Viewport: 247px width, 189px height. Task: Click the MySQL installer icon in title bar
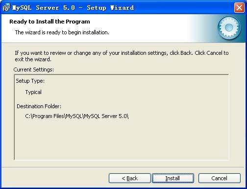6,7
